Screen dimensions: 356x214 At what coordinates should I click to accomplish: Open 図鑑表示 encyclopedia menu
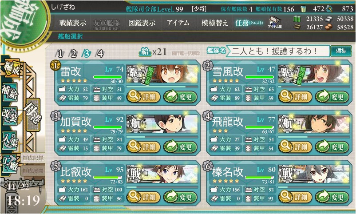click(142, 23)
